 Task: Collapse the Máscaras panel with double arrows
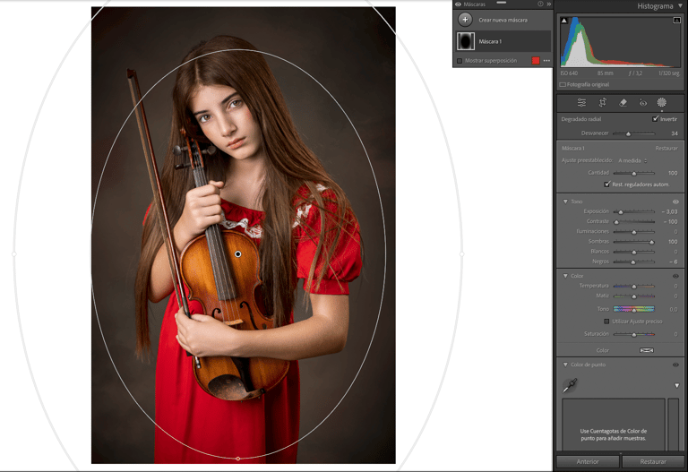click(548, 4)
